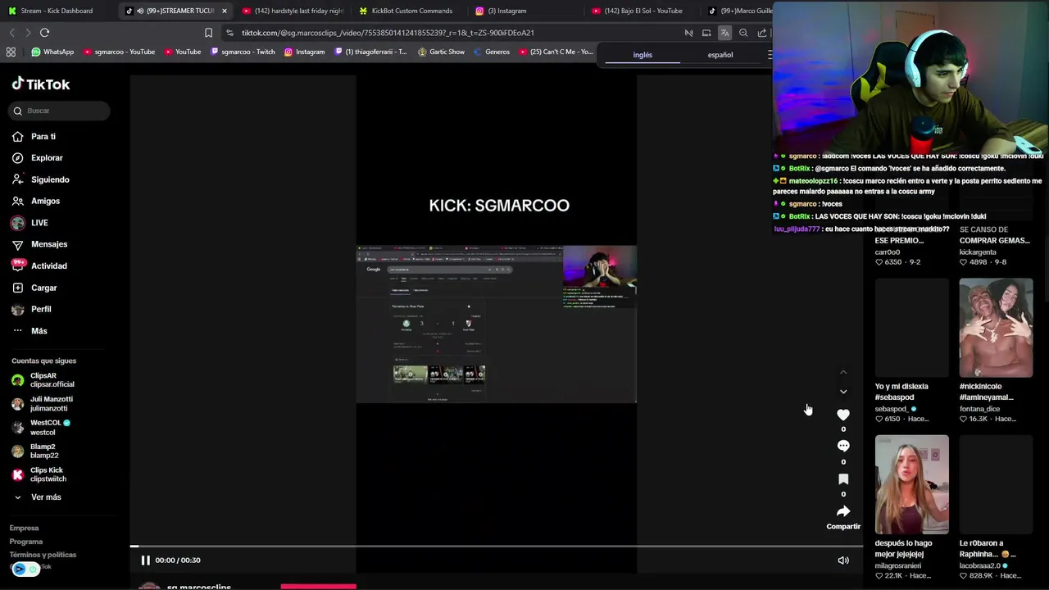1049x590 pixels.
Task: Click the Buscar search field
Action: [x=59, y=111]
